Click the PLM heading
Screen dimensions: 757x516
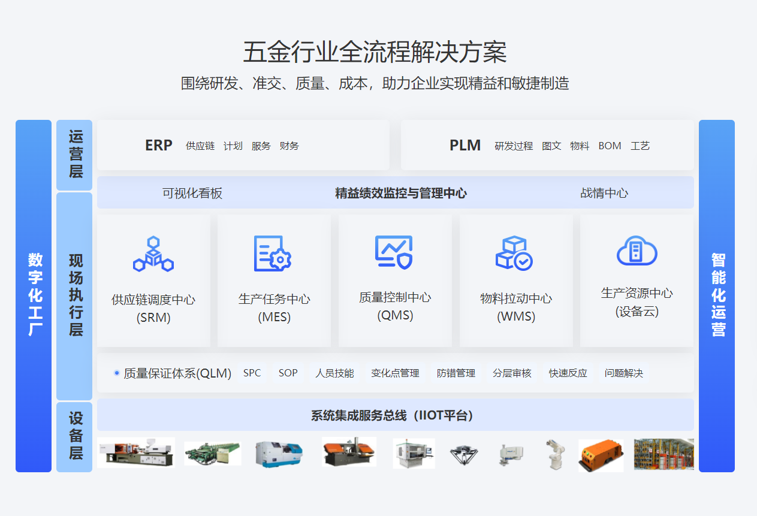465,146
